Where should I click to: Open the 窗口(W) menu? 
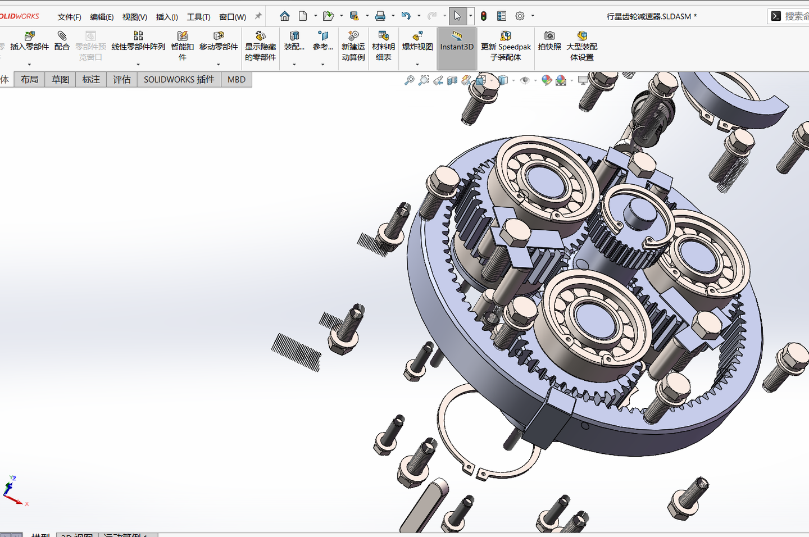click(233, 17)
